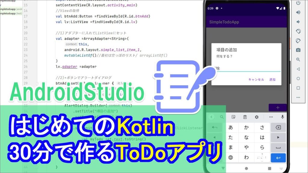Tap the た key

tap(231, 137)
